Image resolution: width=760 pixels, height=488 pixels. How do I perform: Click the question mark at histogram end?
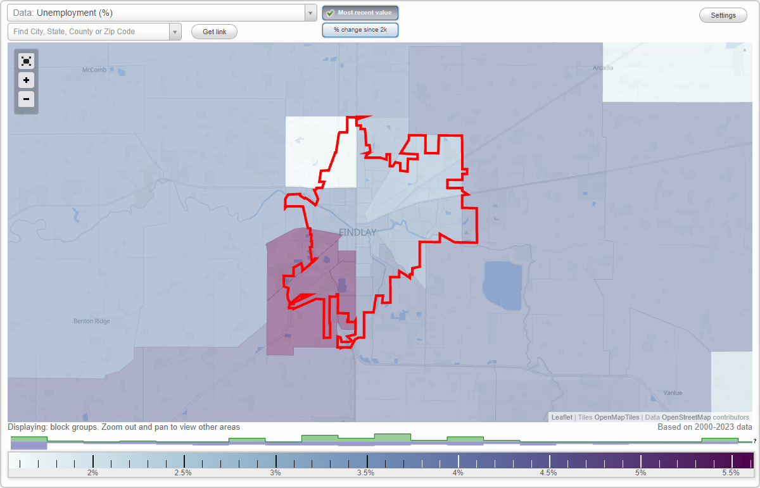point(754,441)
